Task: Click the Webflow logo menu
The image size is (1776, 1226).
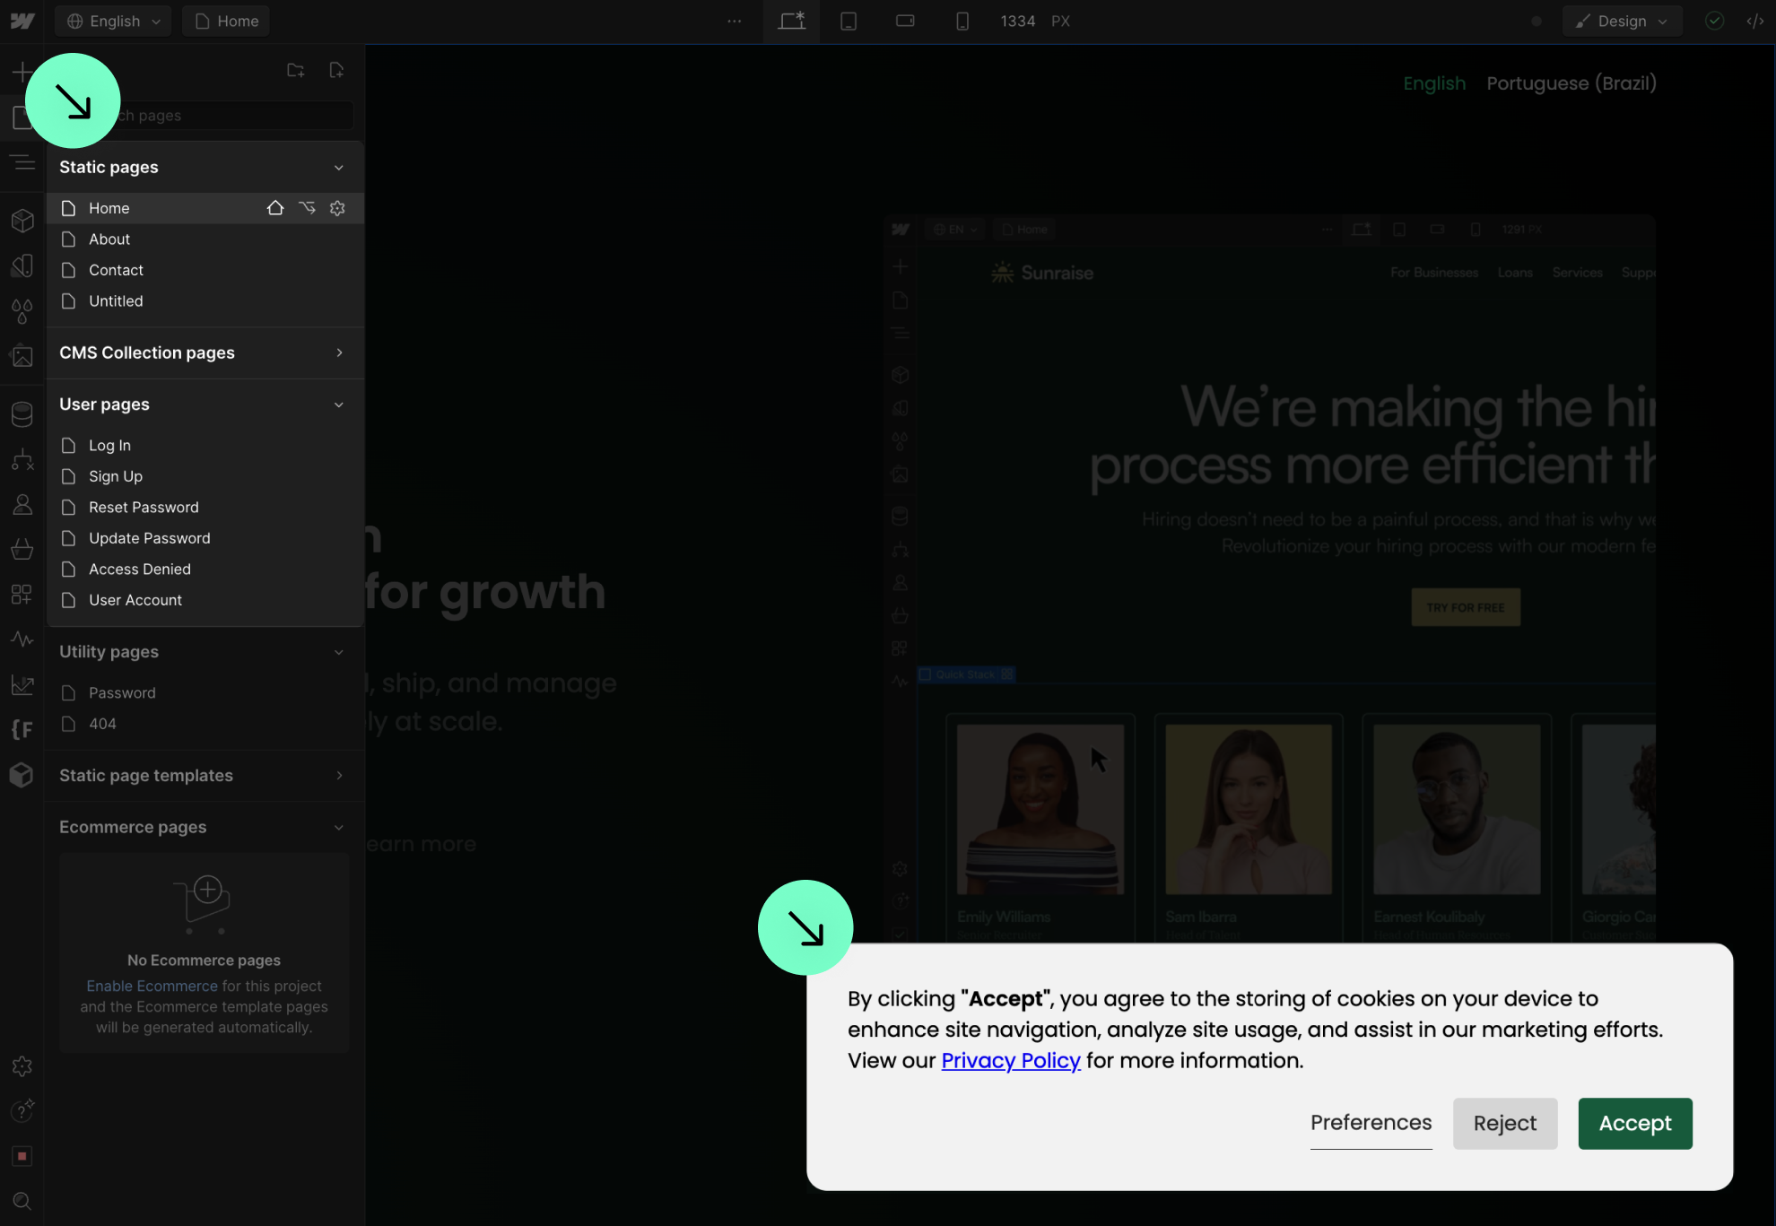Action: pyautogui.click(x=22, y=21)
